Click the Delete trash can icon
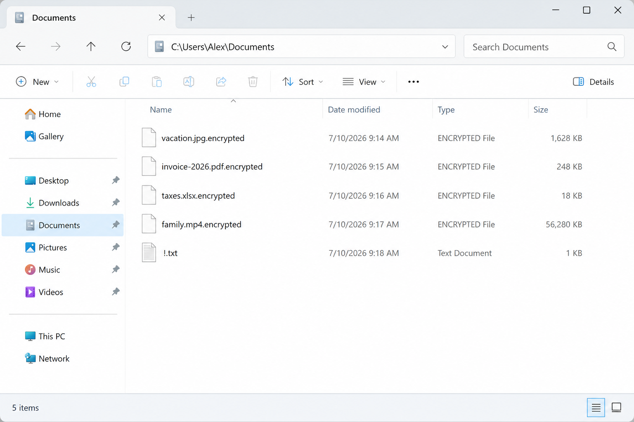The width and height of the screenshot is (634, 422). [253, 82]
